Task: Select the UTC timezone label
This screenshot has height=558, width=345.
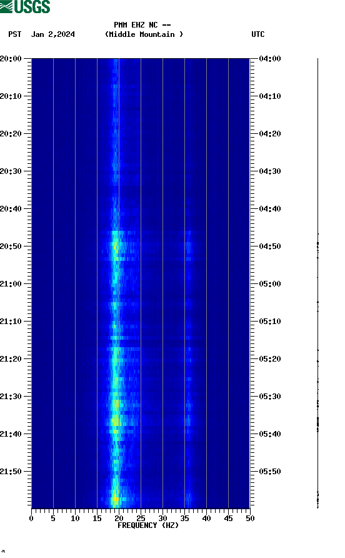Action: coord(258,34)
